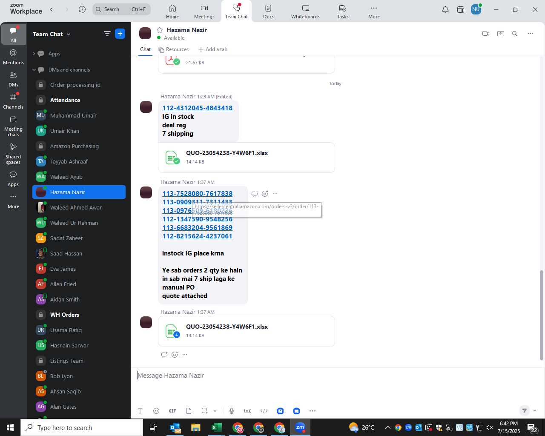
Task: Open the Tasks tab
Action: click(x=343, y=11)
